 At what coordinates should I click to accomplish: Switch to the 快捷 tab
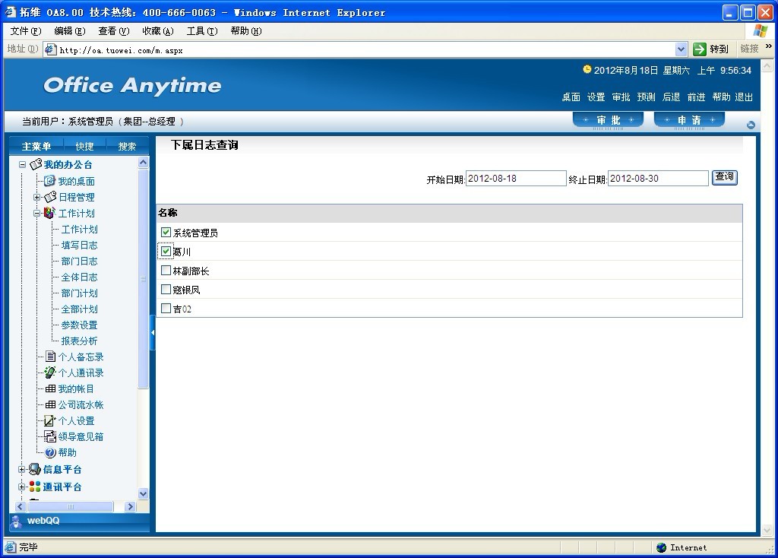84,146
